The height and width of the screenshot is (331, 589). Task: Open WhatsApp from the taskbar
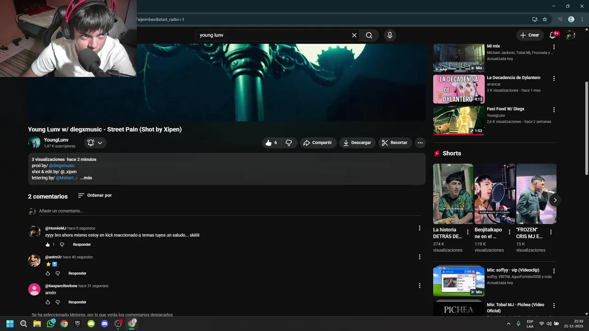coord(51,324)
